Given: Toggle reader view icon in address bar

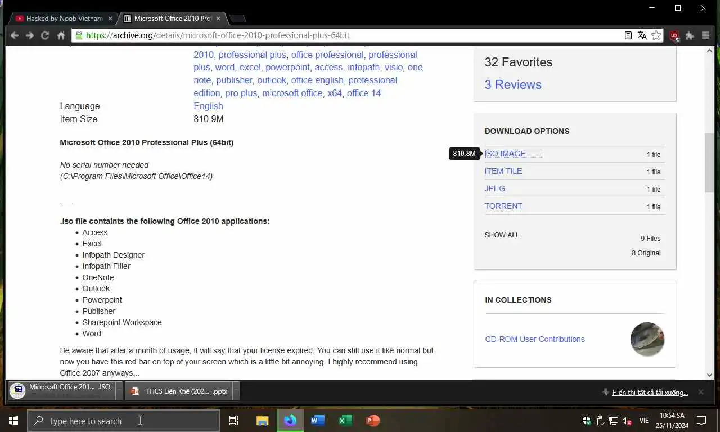Looking at the screenshot, I should tap(628, 35).
